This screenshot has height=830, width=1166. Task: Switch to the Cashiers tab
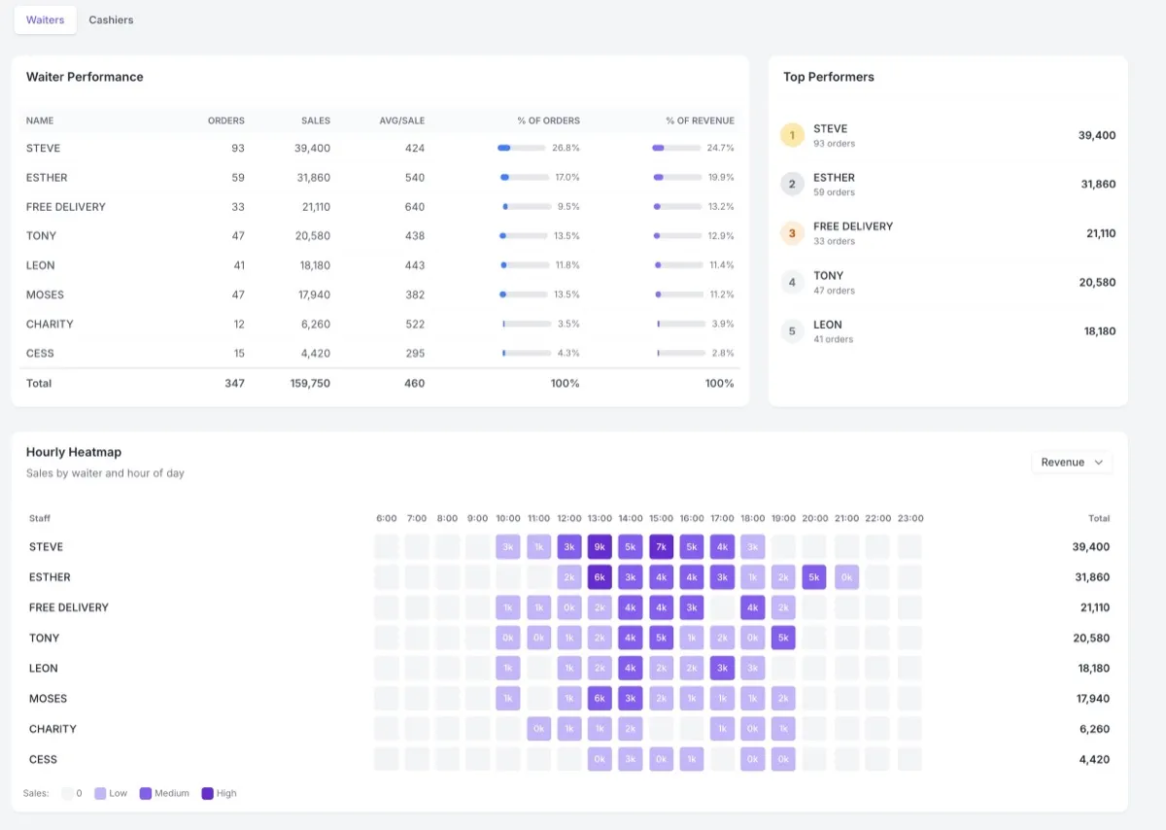tap(110, 19)
